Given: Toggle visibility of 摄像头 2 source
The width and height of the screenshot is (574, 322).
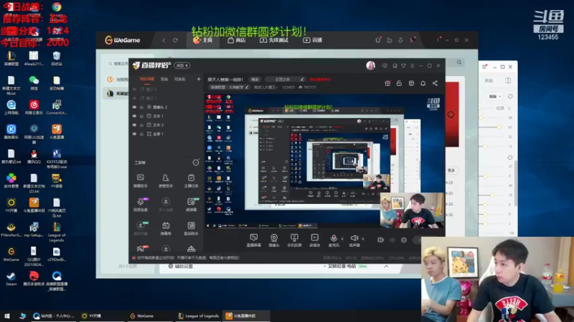Looking at the screenshot, I should [134, 107].
